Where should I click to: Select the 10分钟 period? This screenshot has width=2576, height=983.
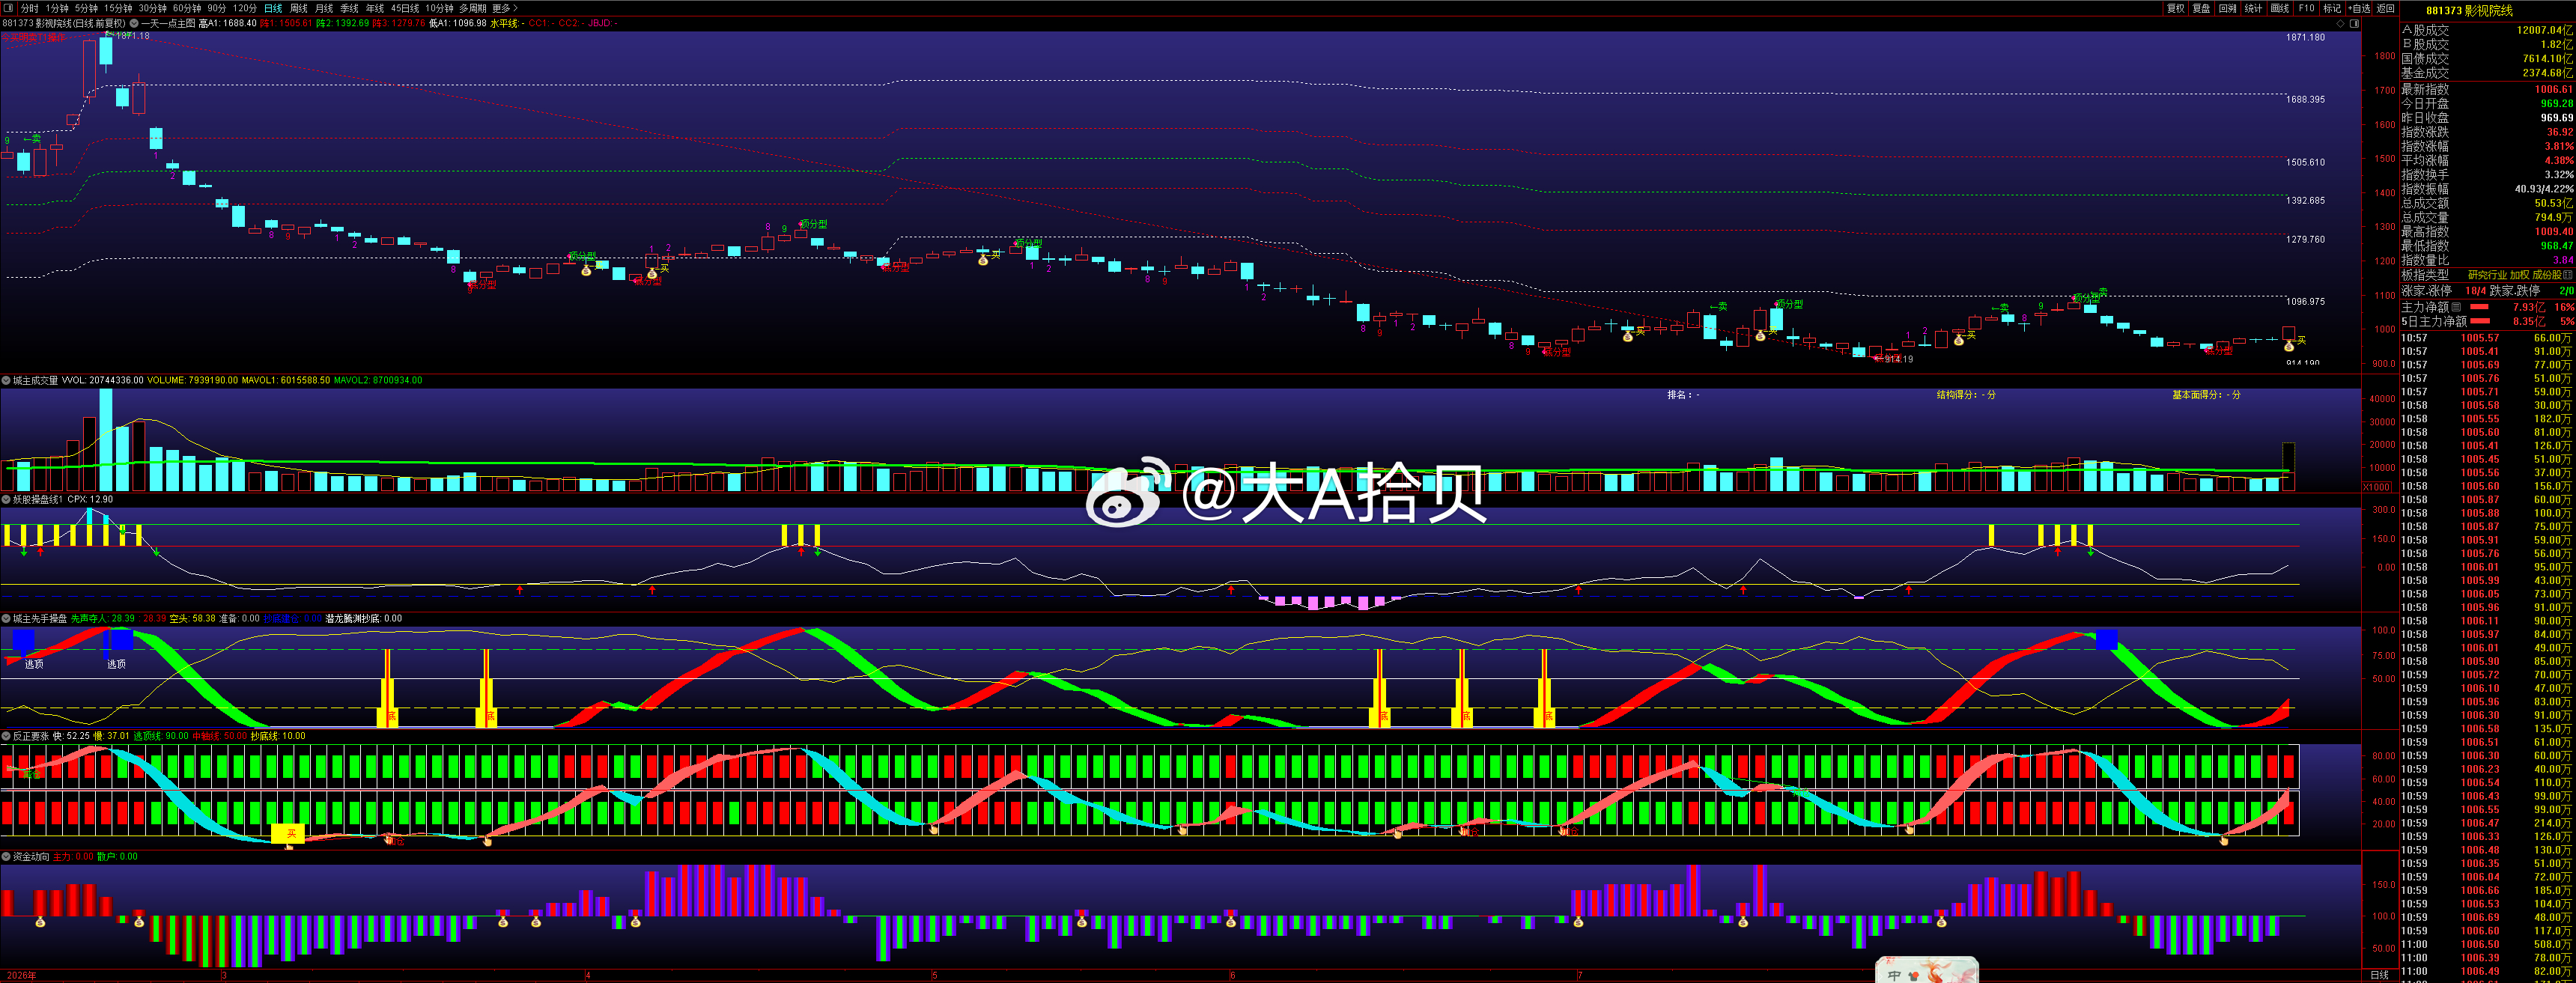click(x=439, y=8)
